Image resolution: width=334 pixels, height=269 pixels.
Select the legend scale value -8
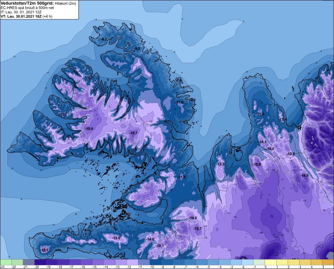point(174,267)
